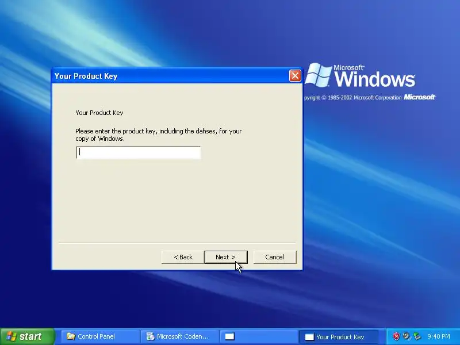Viewport: 460px width, 345px height.
Task: Click the Windows flag icon on Start
Action: (11, 336)
